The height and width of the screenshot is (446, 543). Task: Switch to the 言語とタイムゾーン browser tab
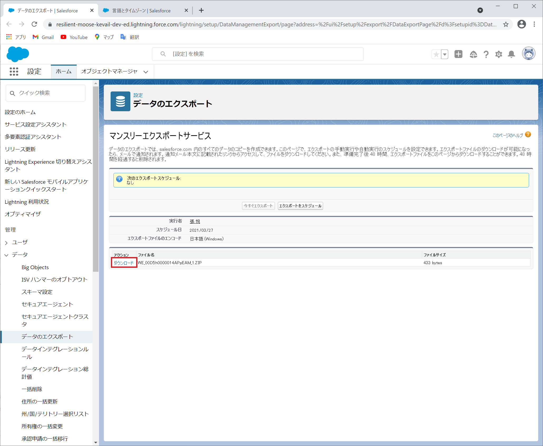141,11
